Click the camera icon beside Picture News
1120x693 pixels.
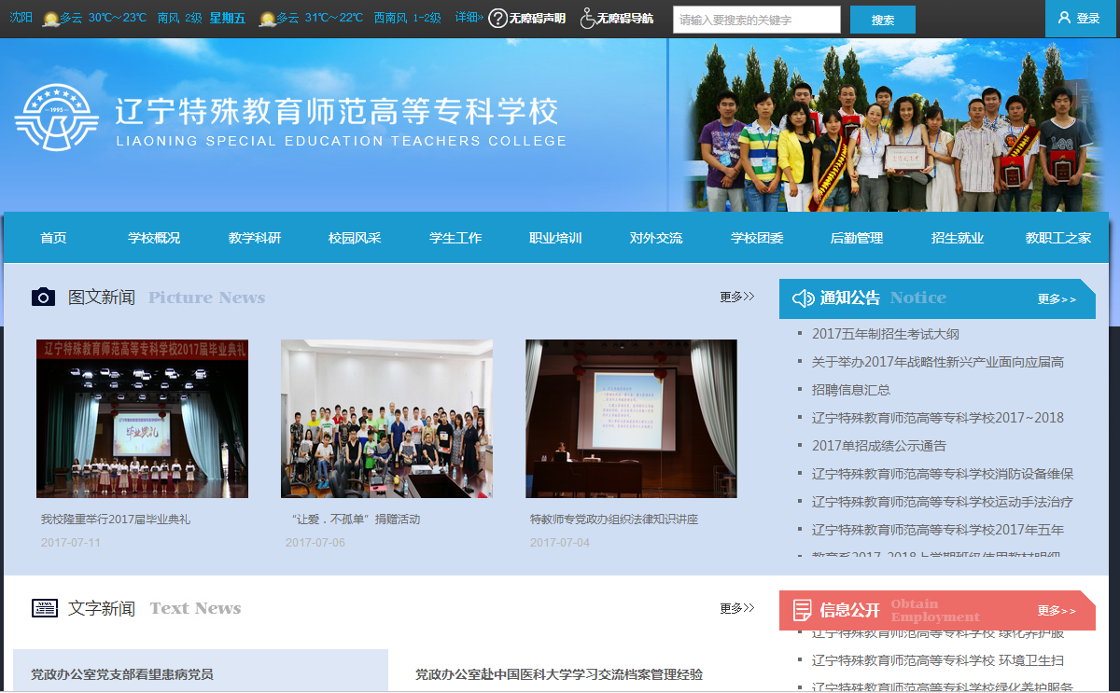coord(44,298)
